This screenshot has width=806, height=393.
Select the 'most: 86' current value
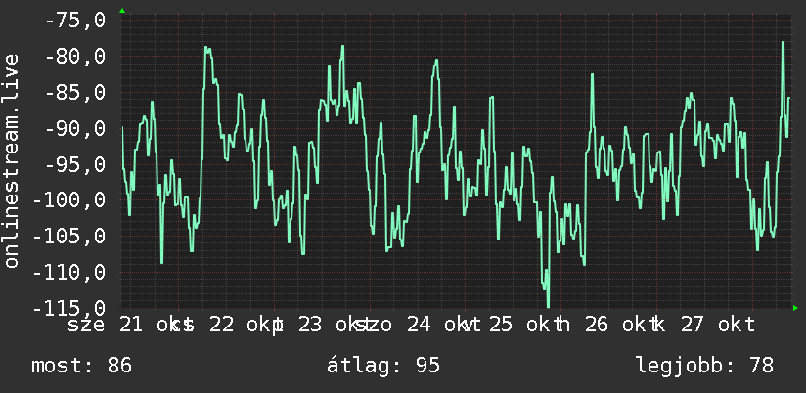click(82, 366)
